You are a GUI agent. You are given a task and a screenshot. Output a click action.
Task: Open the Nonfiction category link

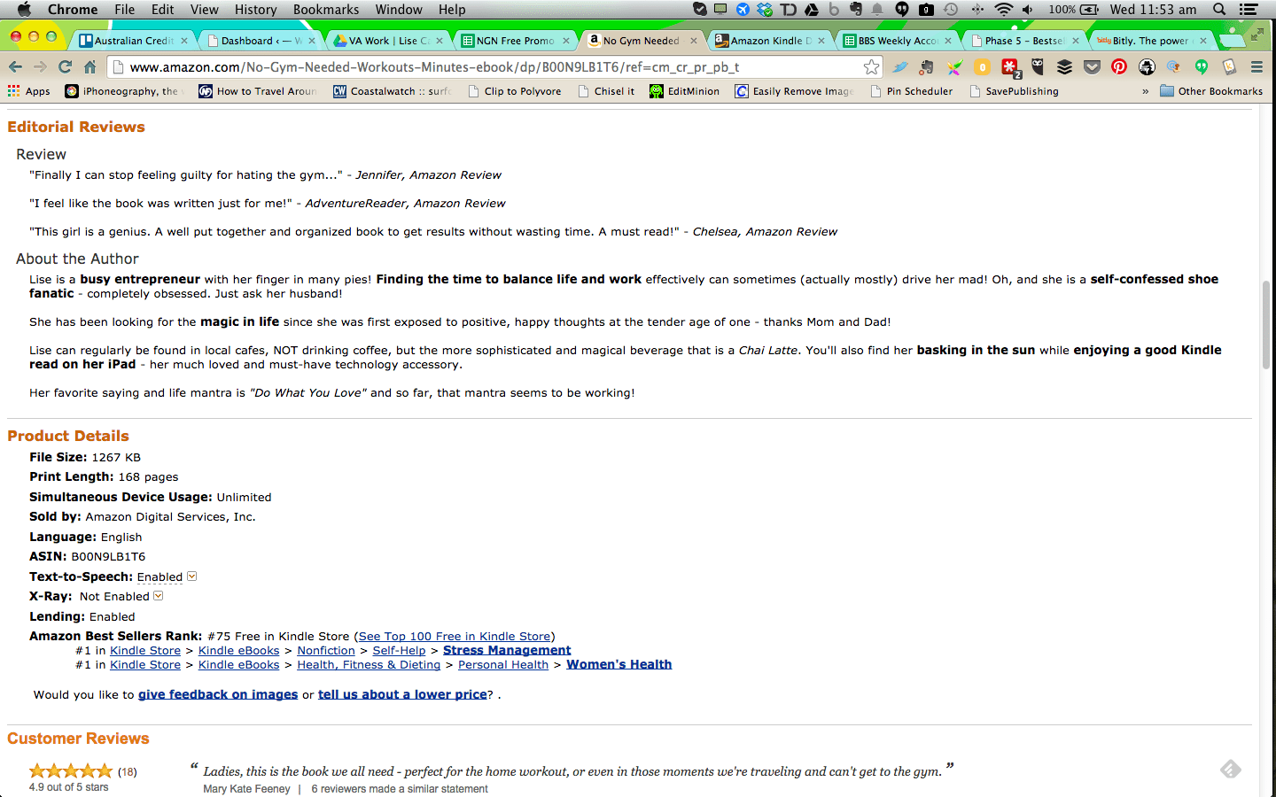(x=326, y=650)
